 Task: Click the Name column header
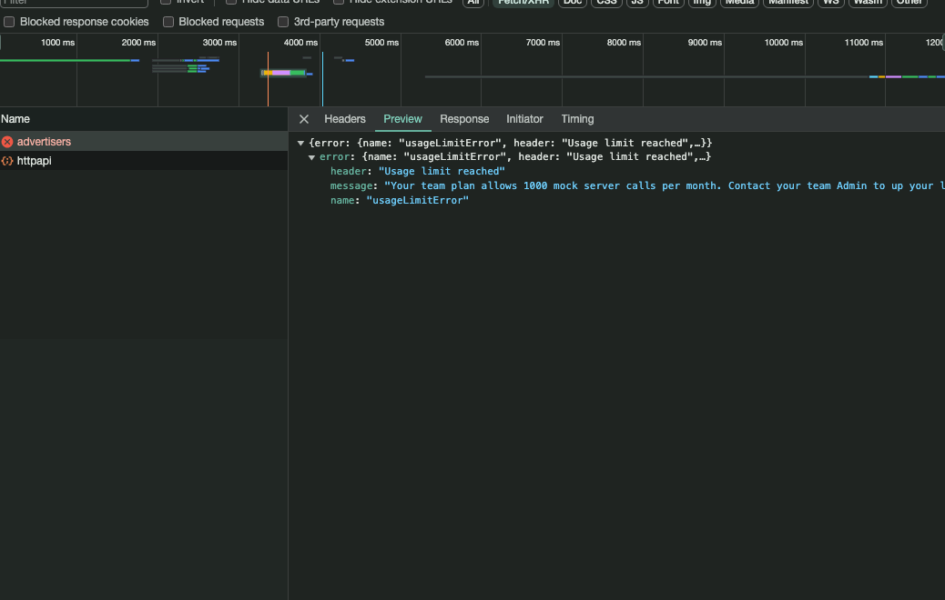pyautogui.click(x=144, y=119)
